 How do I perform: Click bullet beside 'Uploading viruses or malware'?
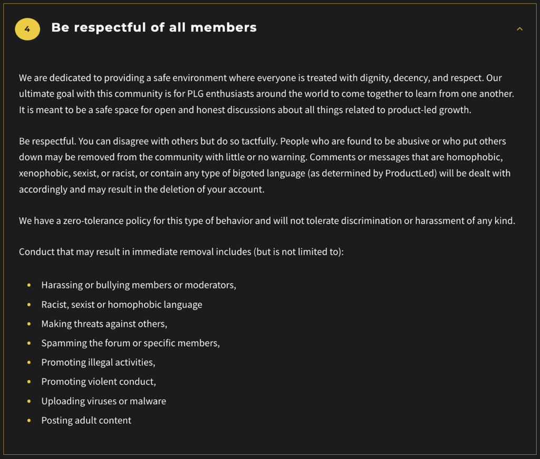tap(29, 401)
